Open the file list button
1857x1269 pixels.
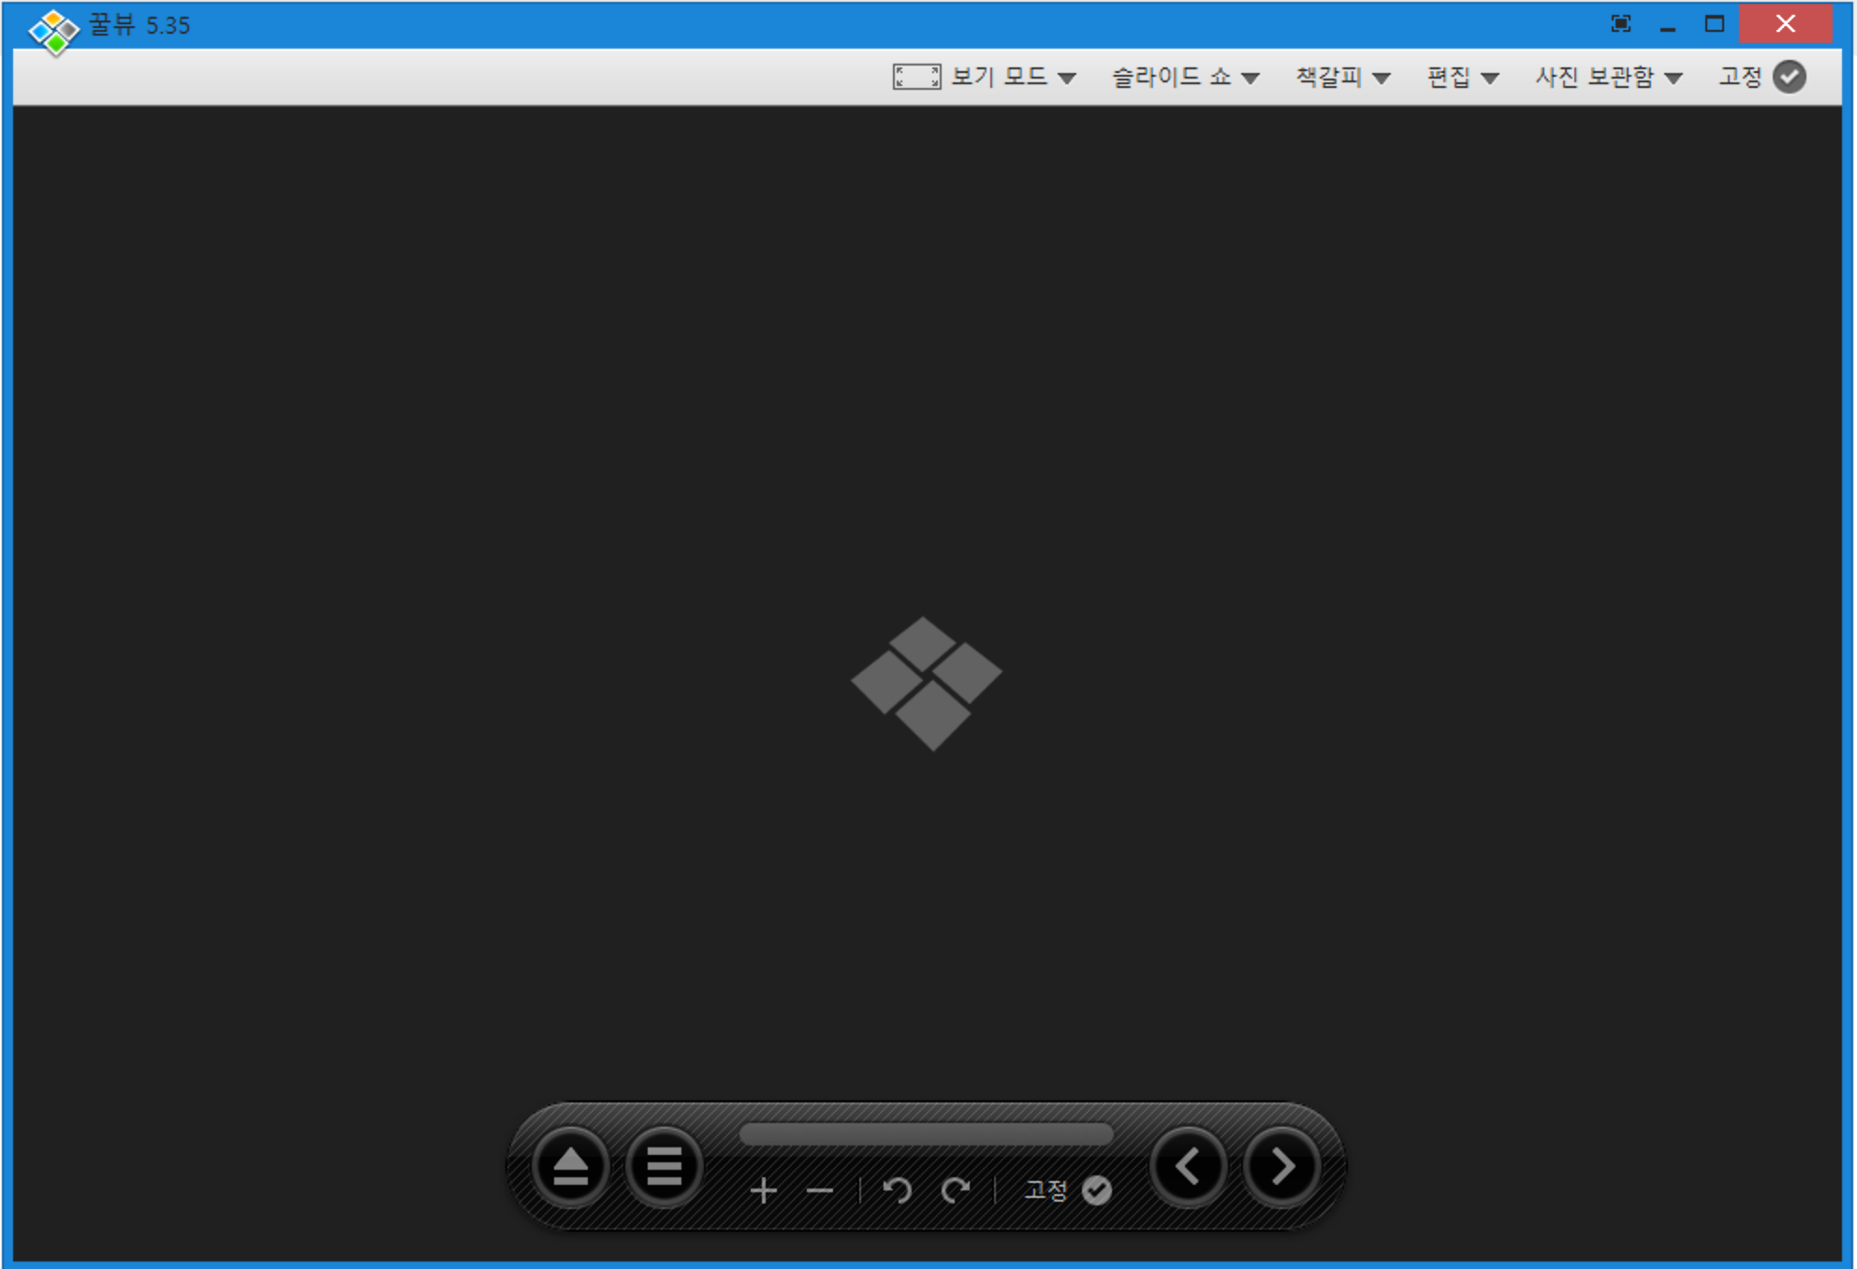[x=664, y=1167]
